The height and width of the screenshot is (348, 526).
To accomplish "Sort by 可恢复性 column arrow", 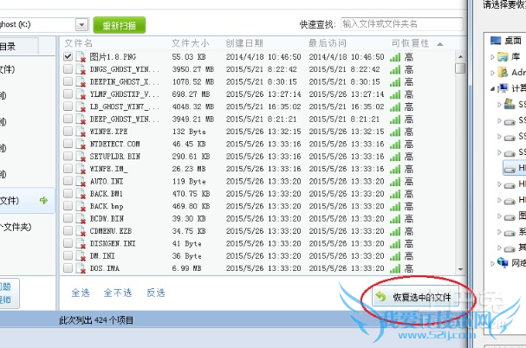I will [440, 44].
